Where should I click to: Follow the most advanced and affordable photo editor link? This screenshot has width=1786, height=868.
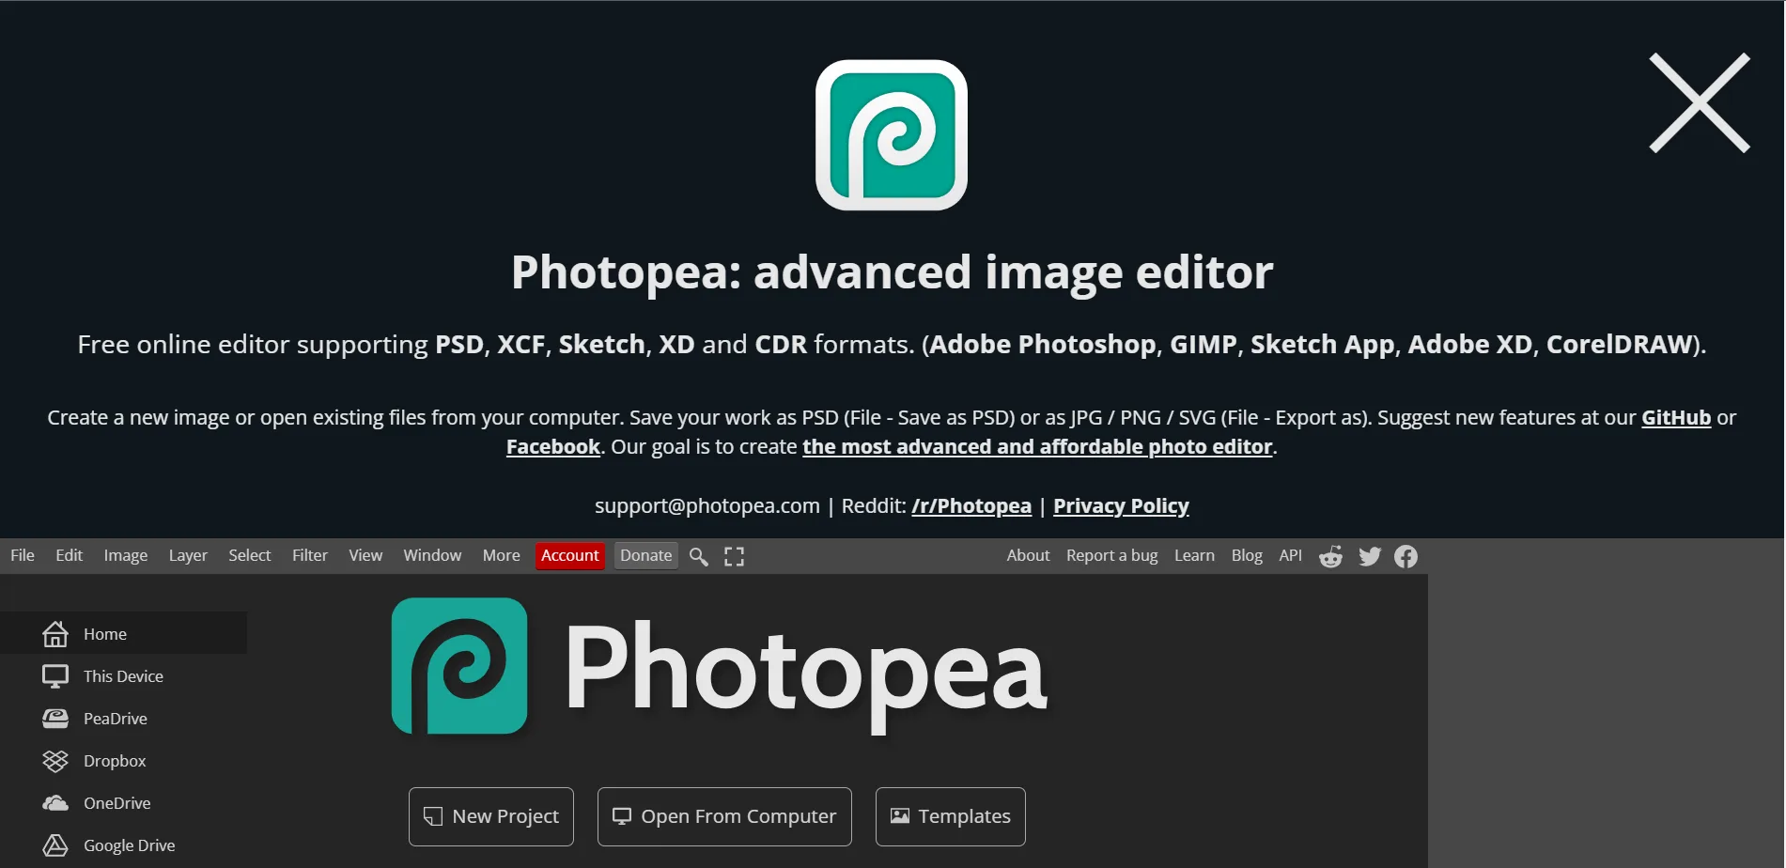coord(1037,446)
